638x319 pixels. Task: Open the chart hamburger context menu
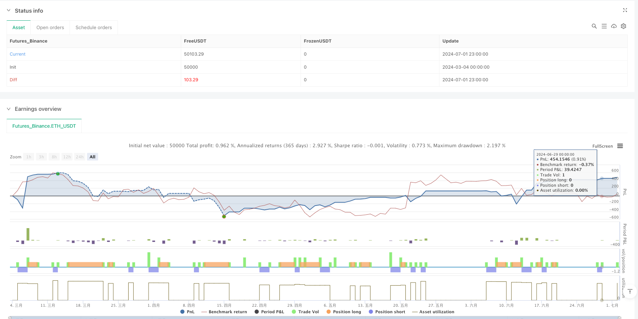(620, 146)
